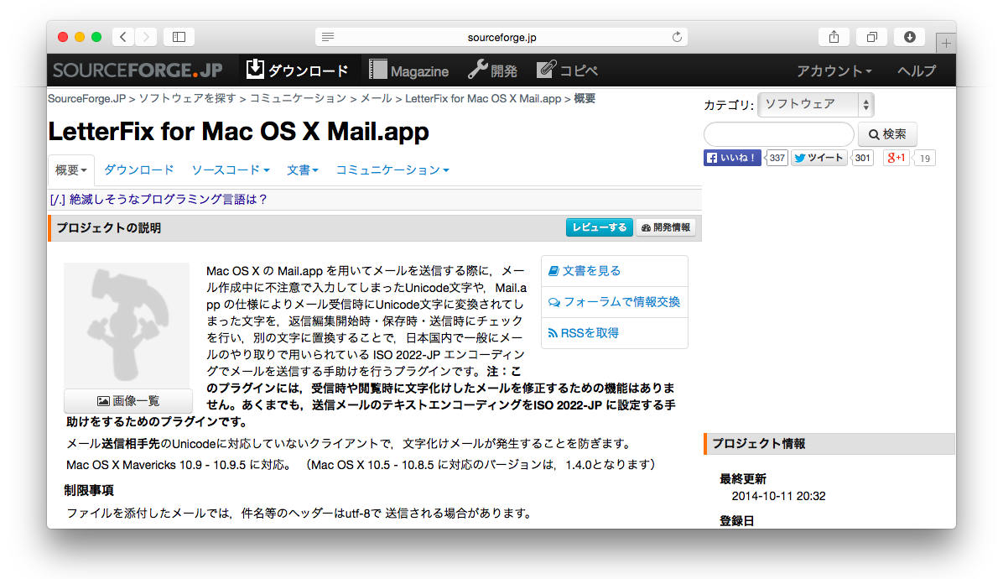Toggle the Safari sidebar button
Viewport: 1003px width, 579px height.
[x=179, y=37]
